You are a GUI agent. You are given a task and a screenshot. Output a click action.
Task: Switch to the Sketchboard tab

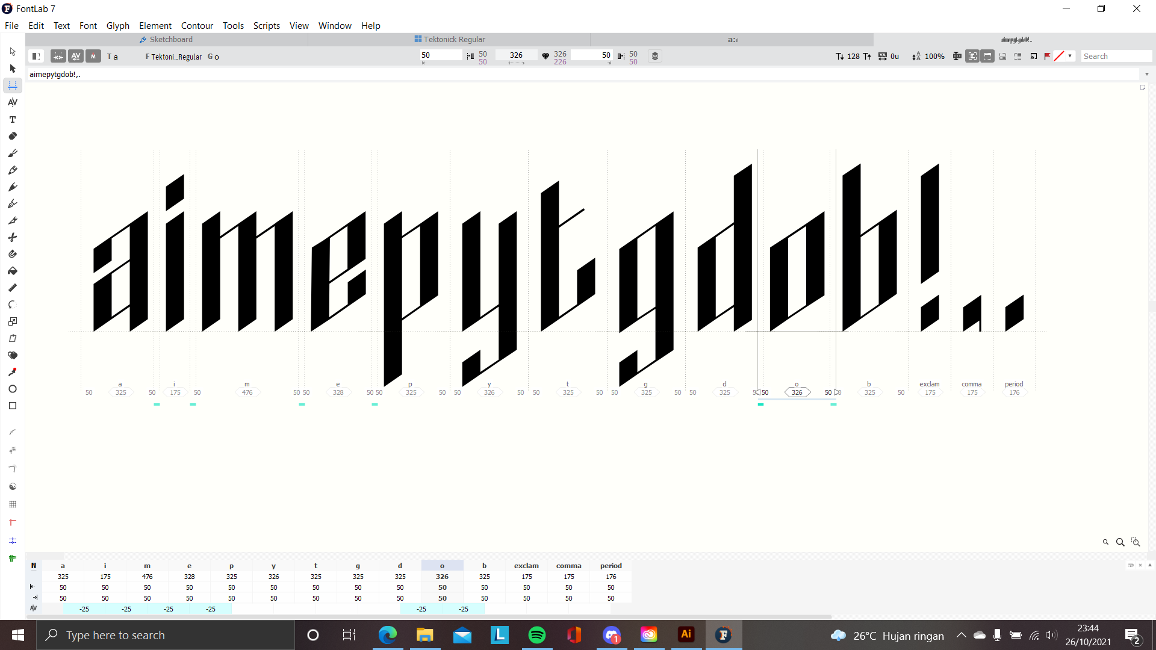166,39
